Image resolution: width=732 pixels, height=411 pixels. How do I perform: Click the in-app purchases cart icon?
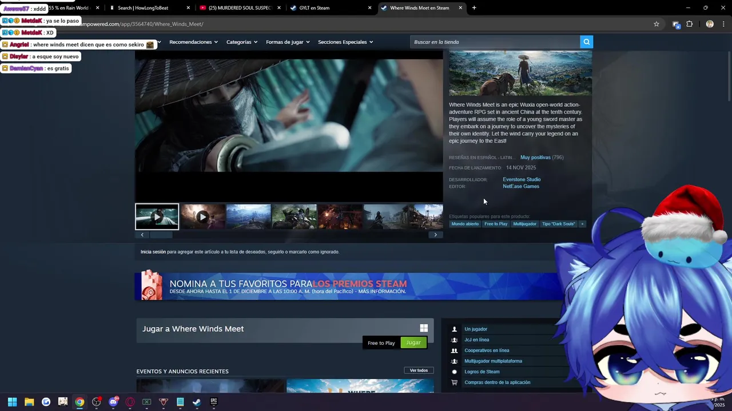[x=455, y=382]
